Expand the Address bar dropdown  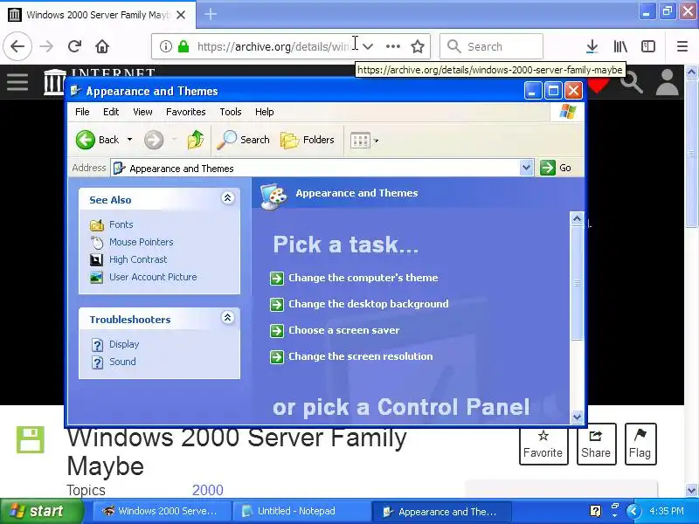526,168
